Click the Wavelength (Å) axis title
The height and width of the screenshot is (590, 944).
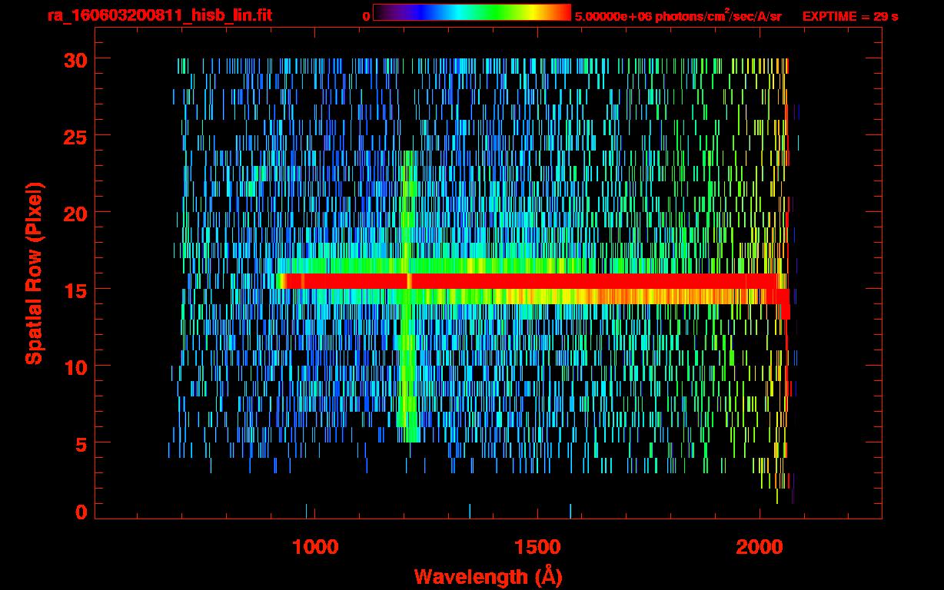pos(483,575)
